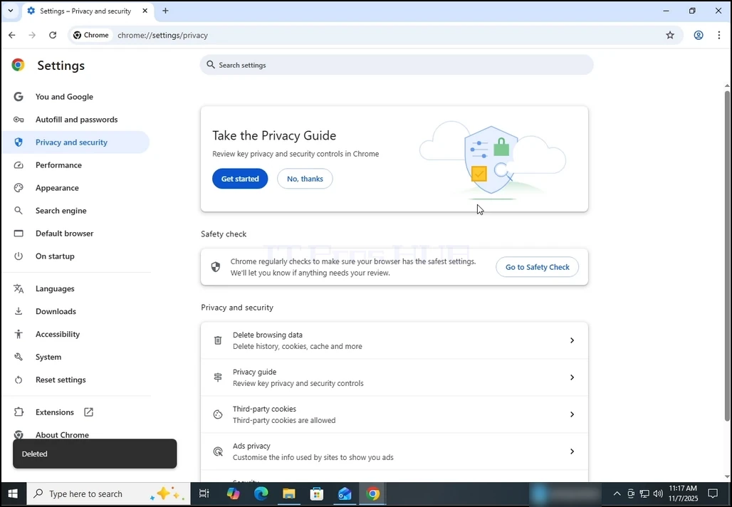
Task: Open the Windows Start menu
Action: pos(13,494)
